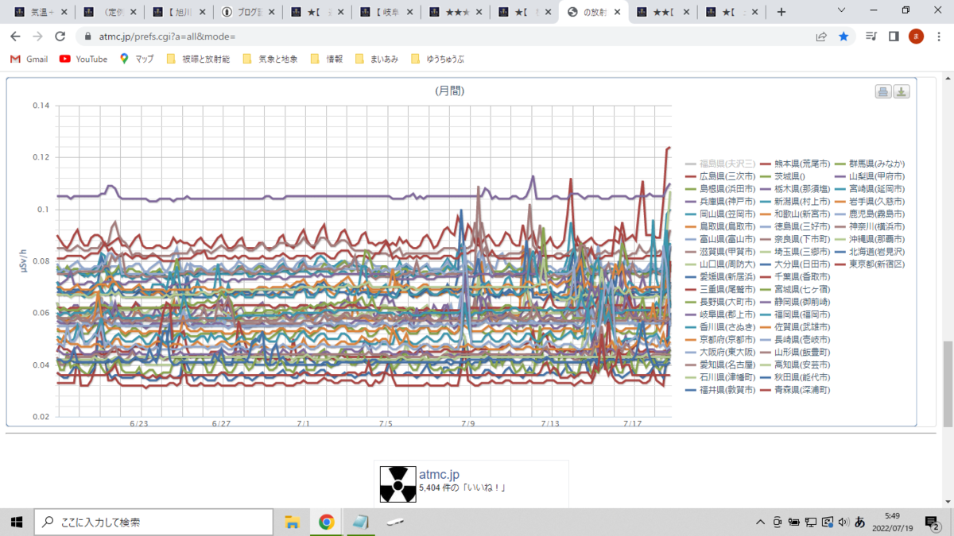Open a new tab with plus icon
The height and width of the screenshot is (536, 954).
click(781, 12)
